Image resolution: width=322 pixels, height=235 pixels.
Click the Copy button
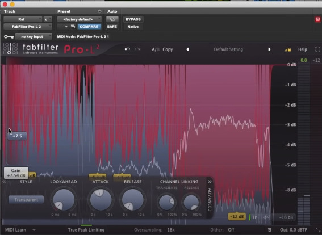168,49
